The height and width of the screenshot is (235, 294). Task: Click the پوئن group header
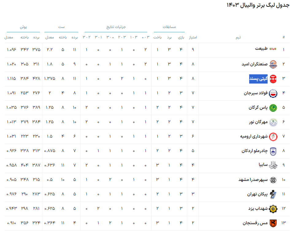23,27
